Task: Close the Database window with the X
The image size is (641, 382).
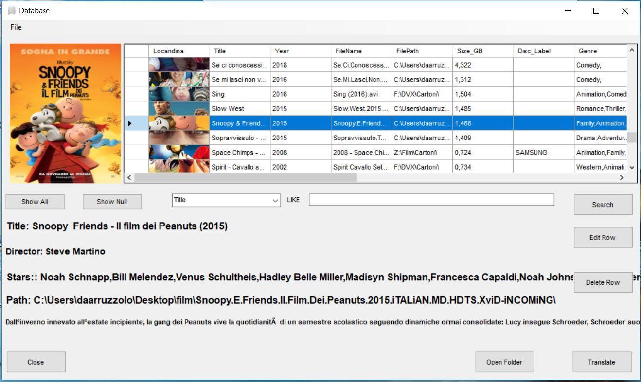Action: tap(625, 11)
